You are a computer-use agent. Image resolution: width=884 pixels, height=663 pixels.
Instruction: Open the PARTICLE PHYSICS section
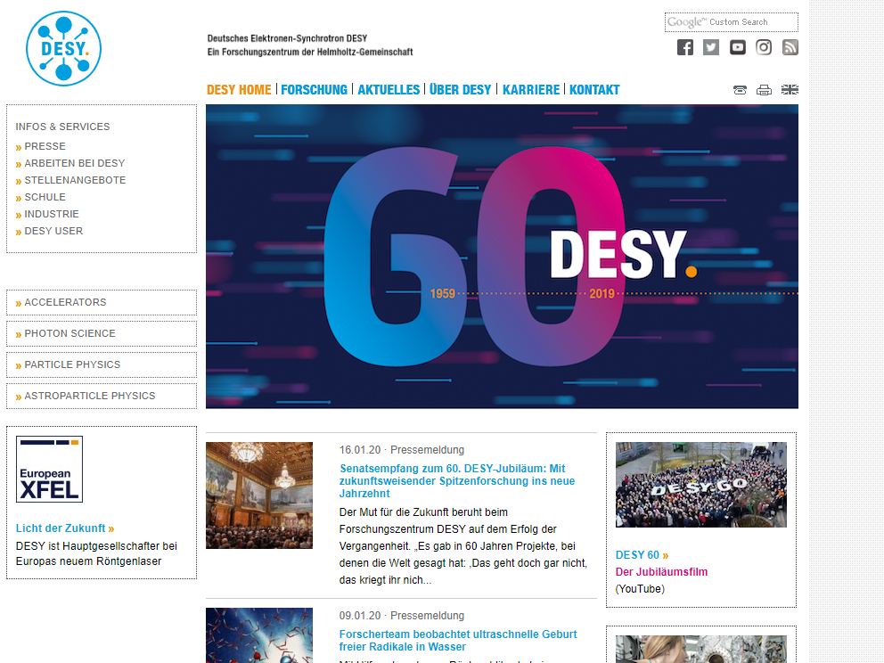[x=102, y=364]
